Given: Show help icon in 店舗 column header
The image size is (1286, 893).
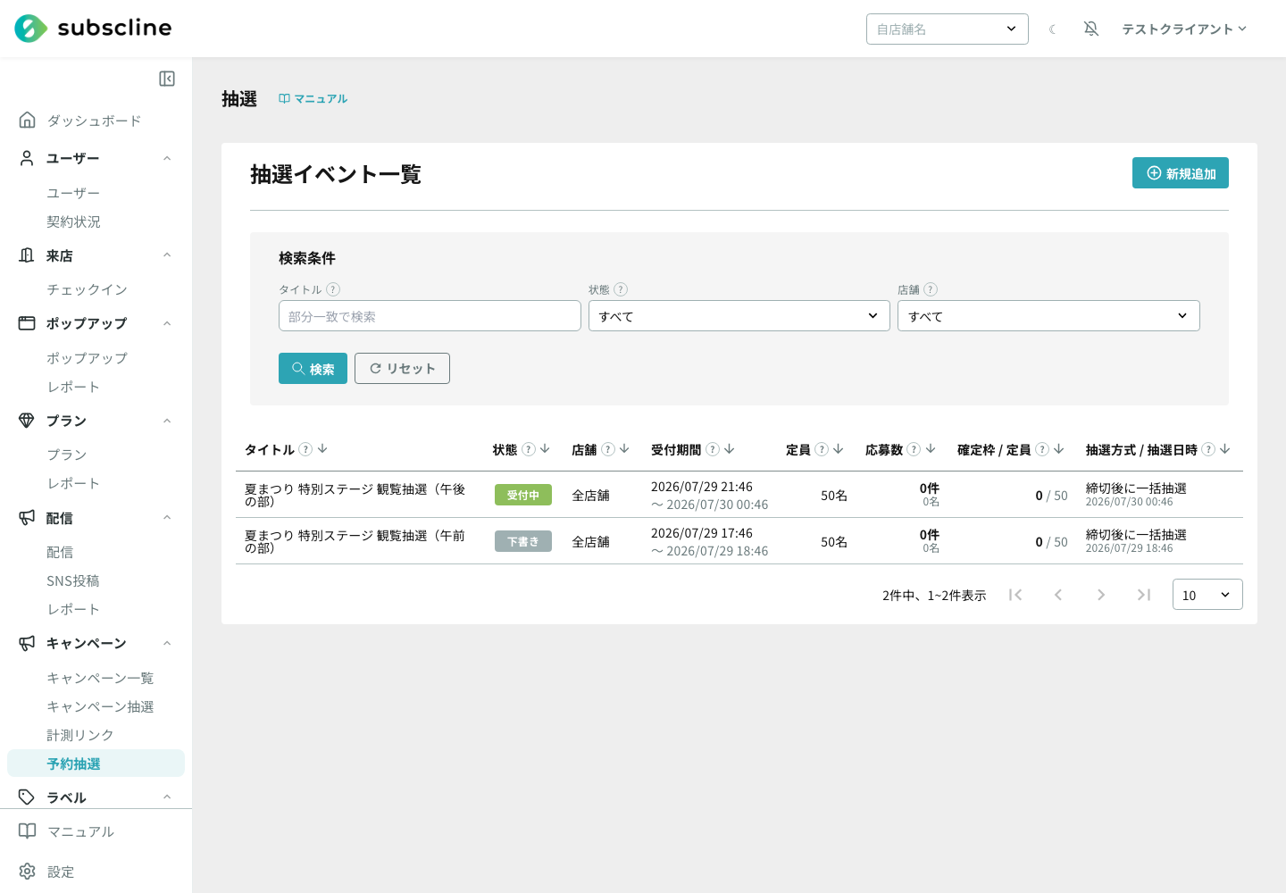Looking at the screenshot, I should [x=608, y=449].
